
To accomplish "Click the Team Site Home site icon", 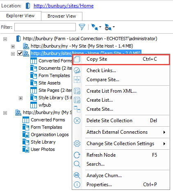I will point(26,53).
